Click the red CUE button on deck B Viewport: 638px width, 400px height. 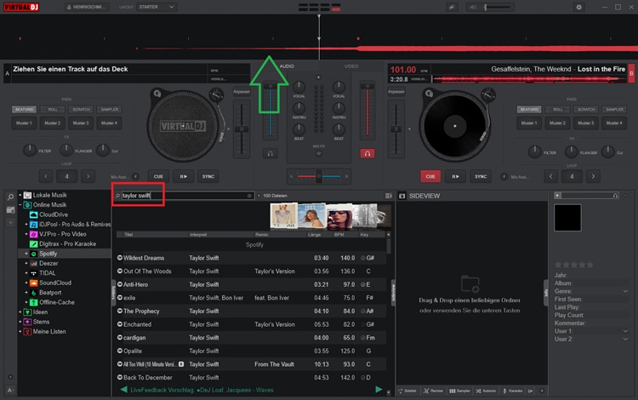tap(430, 177)
